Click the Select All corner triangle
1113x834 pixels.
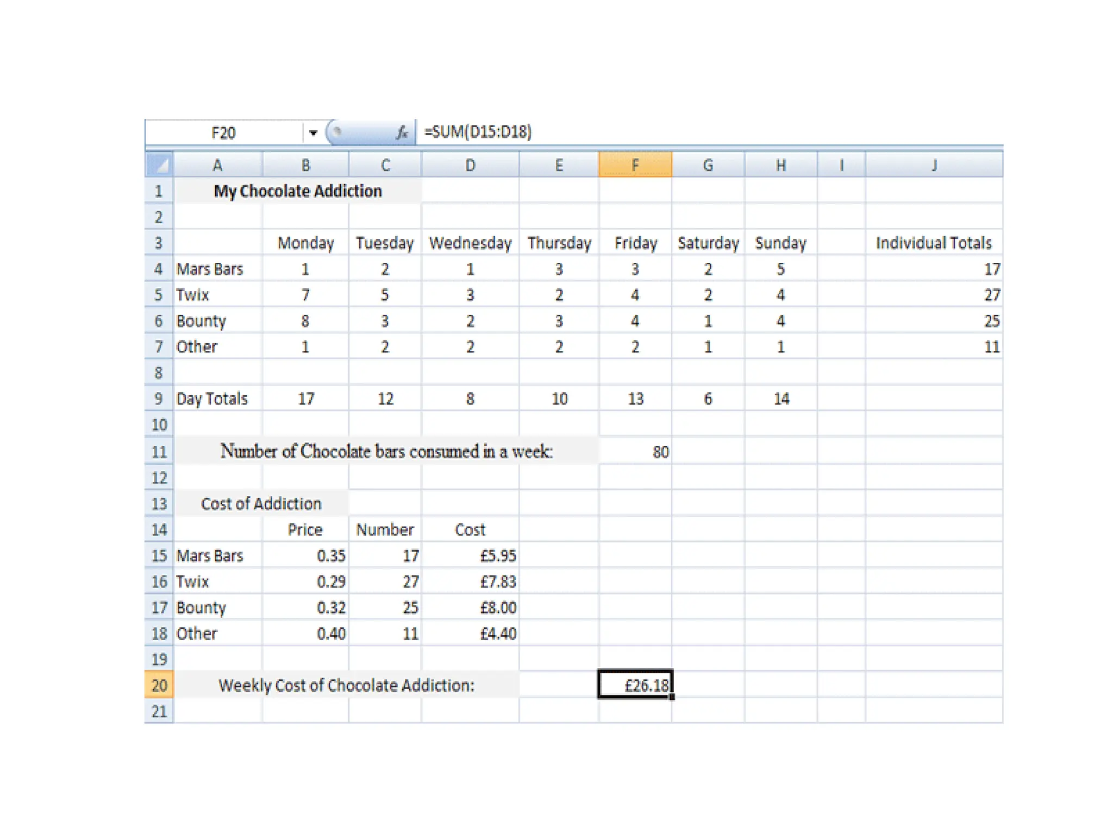(159, 165)
